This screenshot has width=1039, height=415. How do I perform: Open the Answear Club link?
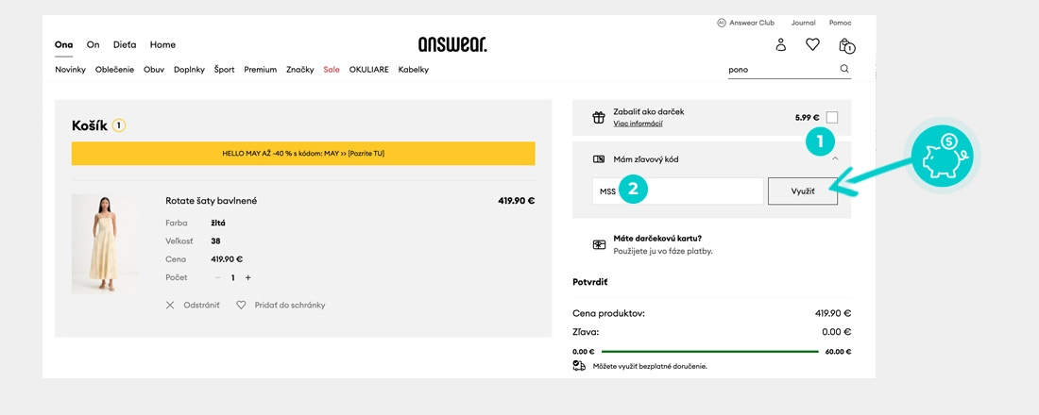coord(752,23)
